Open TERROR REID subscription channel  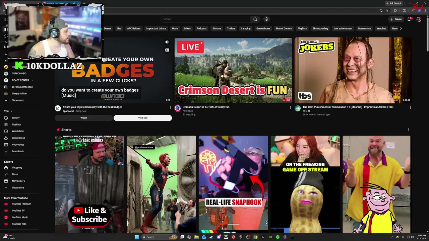click(x=19, y=73)
